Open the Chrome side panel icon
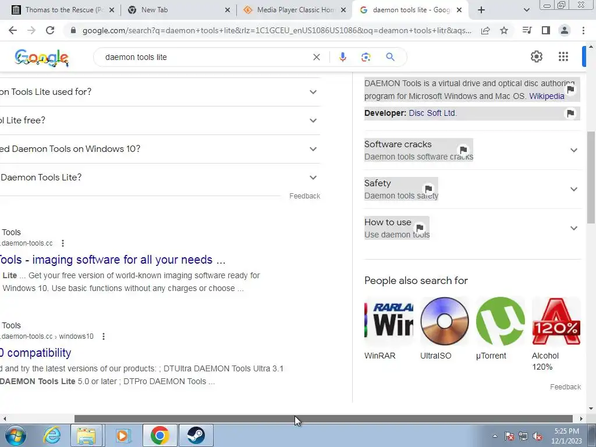 546,30
